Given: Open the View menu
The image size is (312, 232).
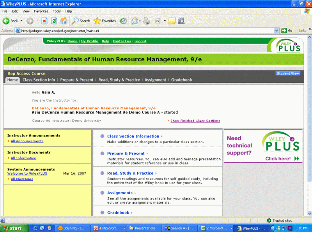Looking at the screenshot, I should (26, 11).
